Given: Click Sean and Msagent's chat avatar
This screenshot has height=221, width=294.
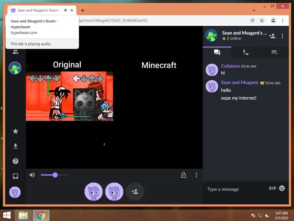Looking at the screenshot, I should tap(212, 86).
